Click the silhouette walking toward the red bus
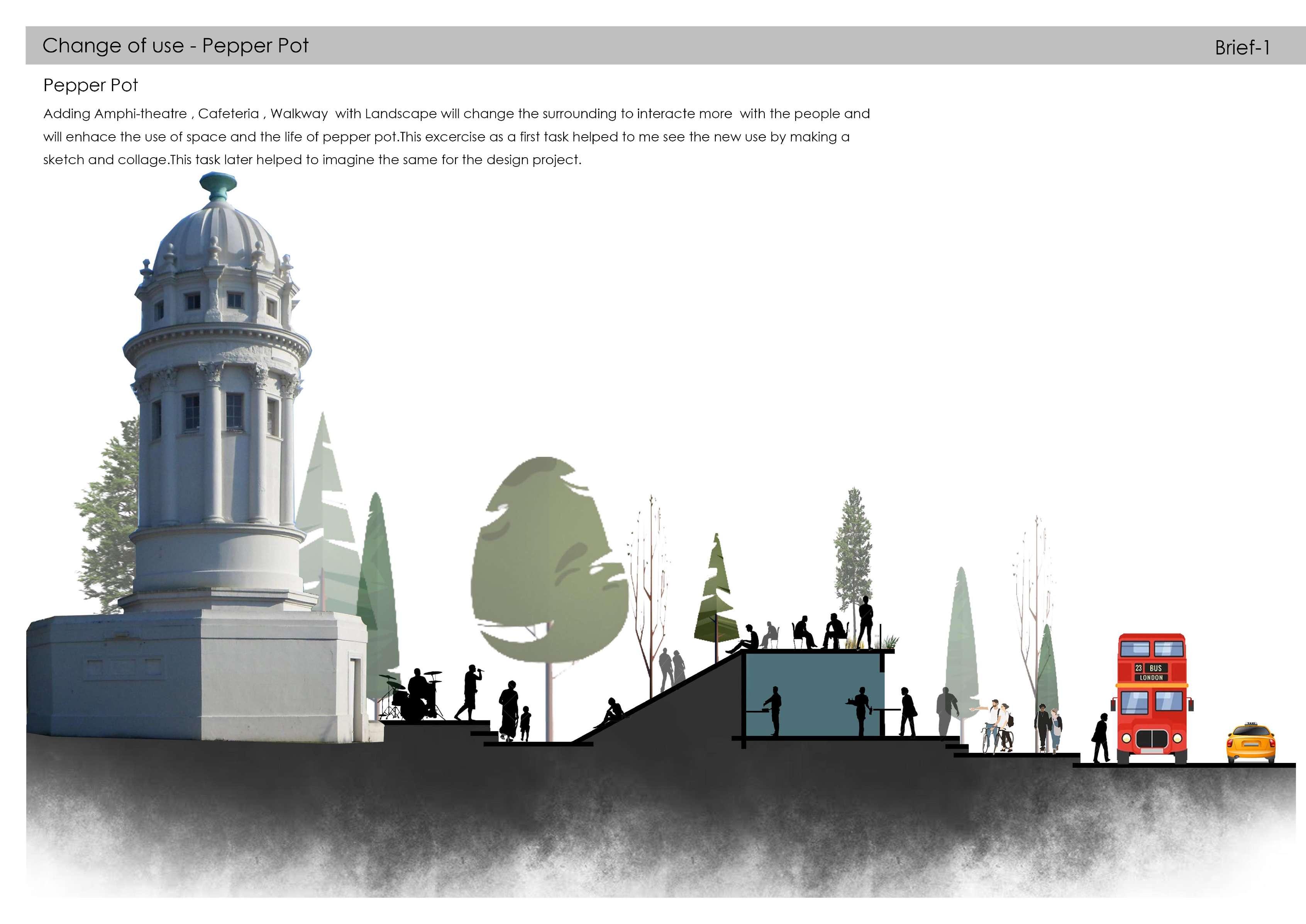 click(x=1101, y=738)
